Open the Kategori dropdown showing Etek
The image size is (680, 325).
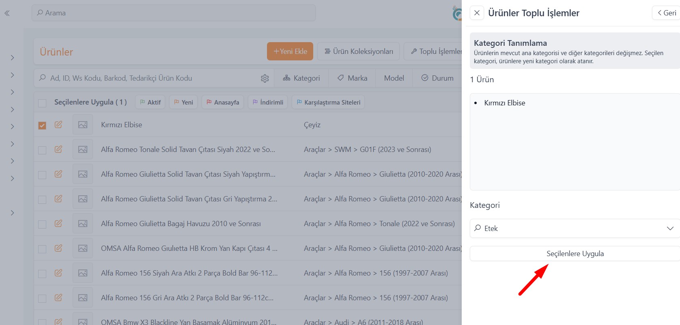tap(575, 229)
